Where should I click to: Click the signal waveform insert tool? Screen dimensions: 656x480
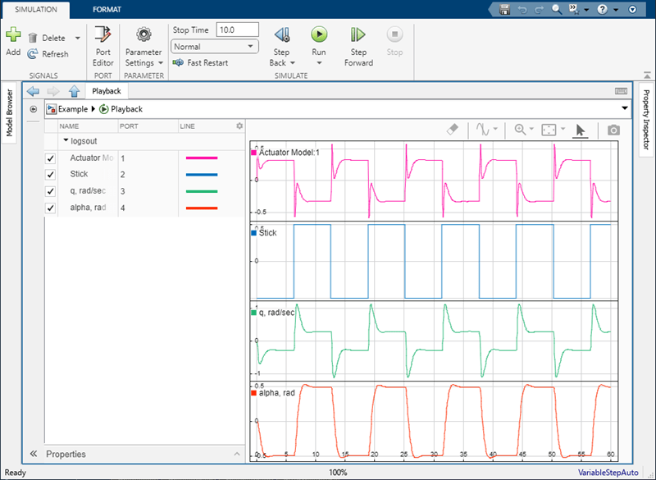(482, 130)
